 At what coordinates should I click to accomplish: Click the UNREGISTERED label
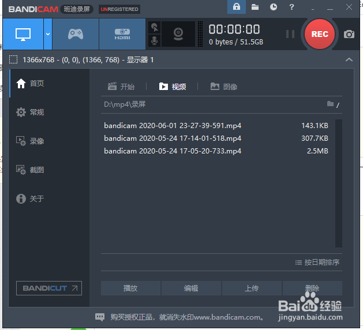pos(119,9)
